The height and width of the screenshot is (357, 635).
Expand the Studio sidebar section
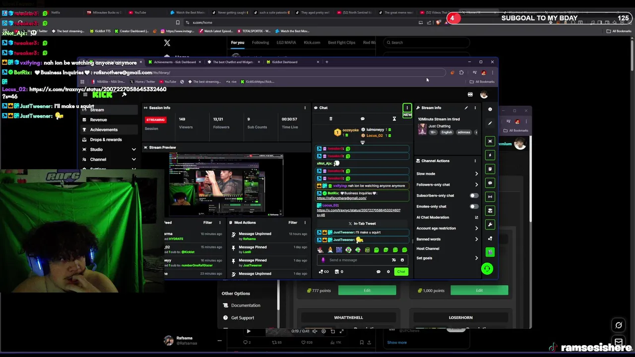[x=133, y=149]
